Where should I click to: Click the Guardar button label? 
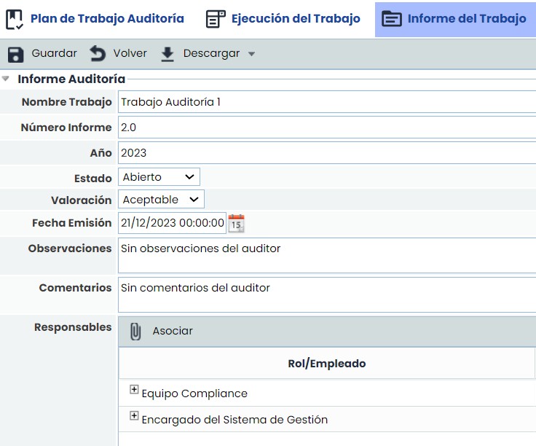point(54,54)
